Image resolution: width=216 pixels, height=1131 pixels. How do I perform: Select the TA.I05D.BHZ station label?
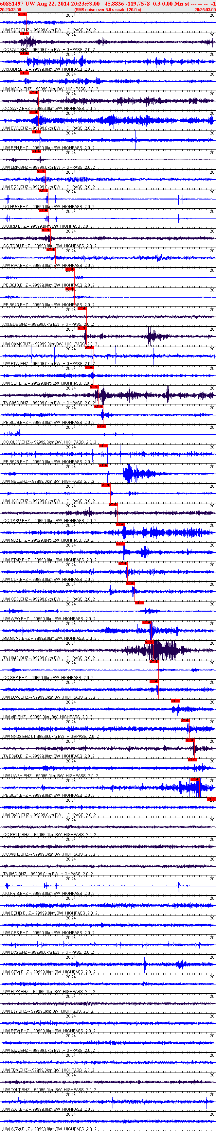tap(49, 874)
